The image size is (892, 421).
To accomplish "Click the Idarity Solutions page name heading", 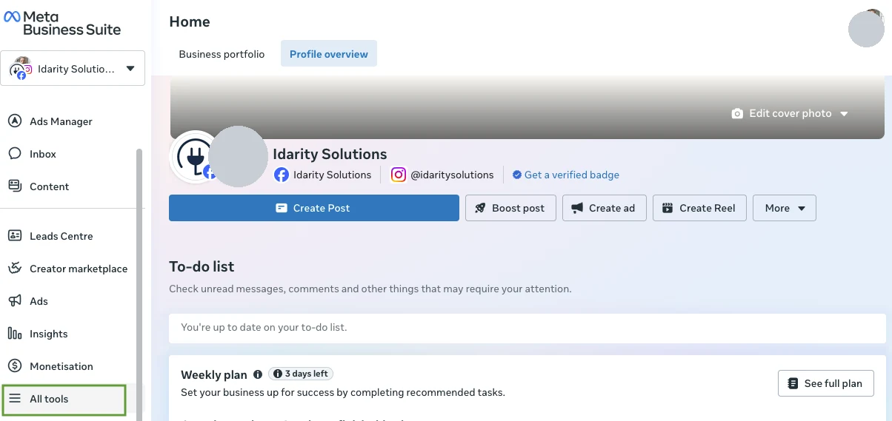I will 330,154.
